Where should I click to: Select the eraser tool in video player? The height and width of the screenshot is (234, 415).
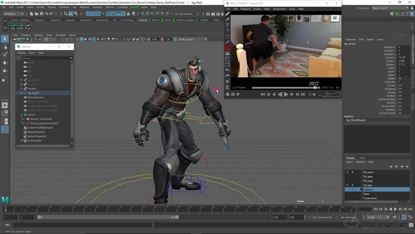tap(227, 20)
